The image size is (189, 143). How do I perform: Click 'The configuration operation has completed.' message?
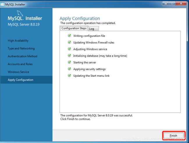point(88,23)
